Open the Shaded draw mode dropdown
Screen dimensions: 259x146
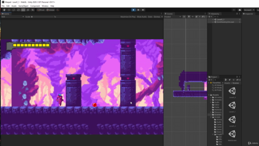click(173, 17)
